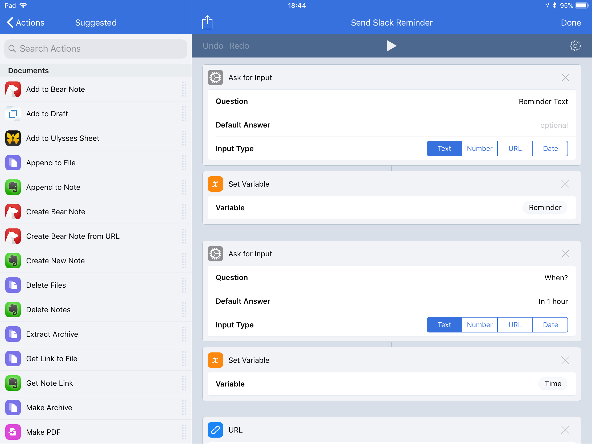The height and width of the screenshot is (444, 592).
Task: Remove the When? Ask for Input action
Action: 565,254
